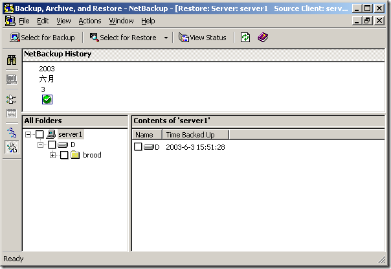The height and width of the screenshot is (269, 391).
Task: Click the highlighted bottom sidebar icon
Action: pyautogui.click(x=12, y=147)
